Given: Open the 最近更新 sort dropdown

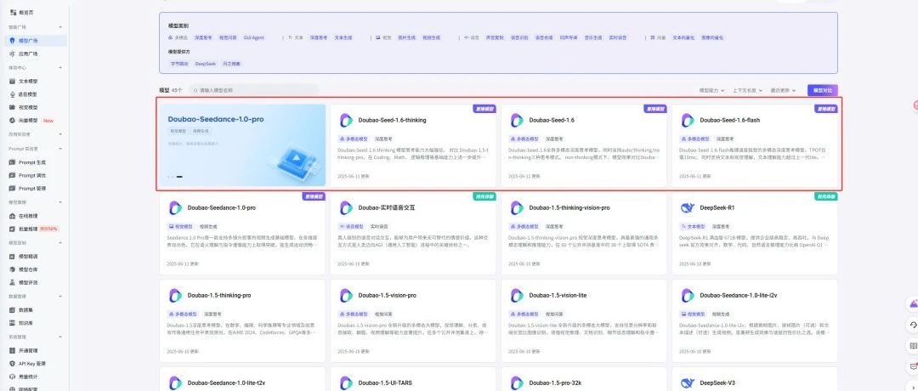Looking at the screenshot, I should pyautogui.click(x=783, y=91).
